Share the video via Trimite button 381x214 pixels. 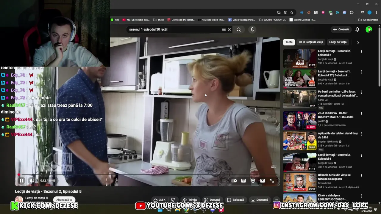tap(190, 200)
